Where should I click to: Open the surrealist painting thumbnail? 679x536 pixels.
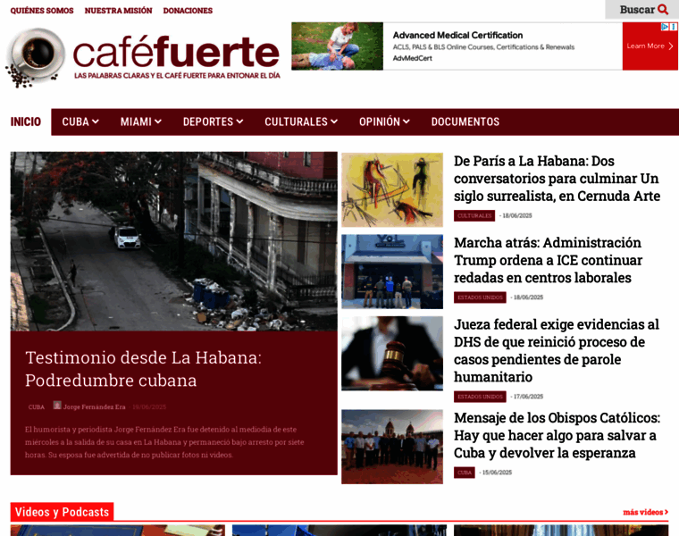392,189
